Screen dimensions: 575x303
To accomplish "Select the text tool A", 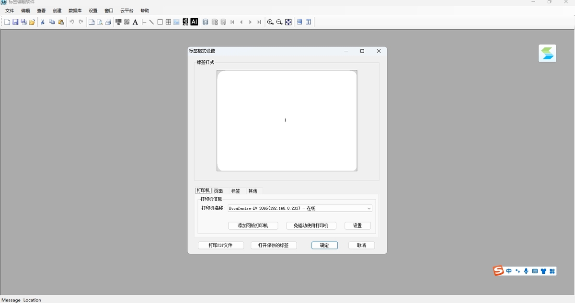I will (136, 22).
